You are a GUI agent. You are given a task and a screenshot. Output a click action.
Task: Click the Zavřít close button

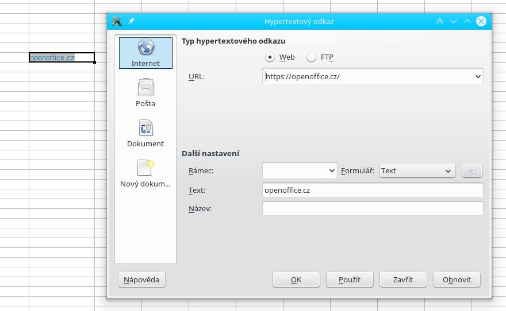tap(404, 279)
